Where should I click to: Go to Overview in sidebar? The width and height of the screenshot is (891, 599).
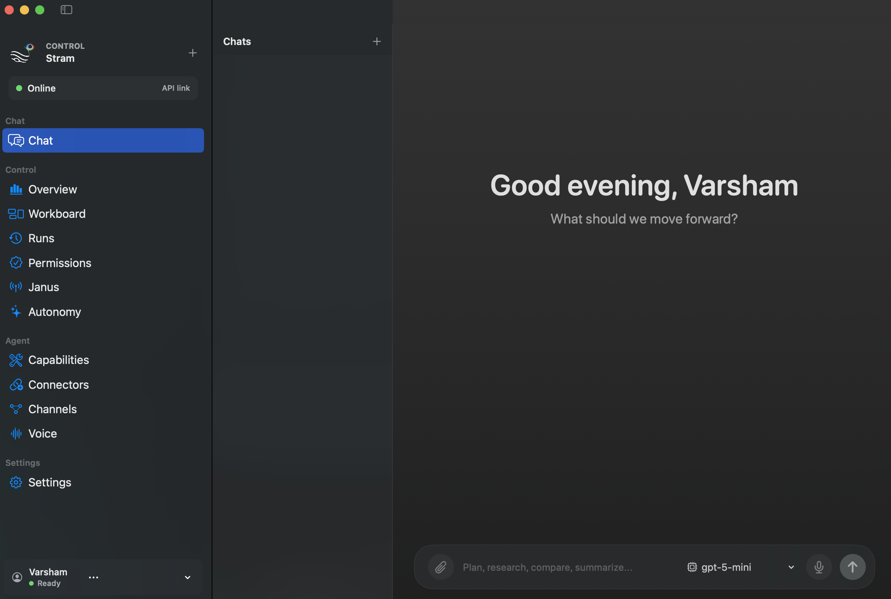point(103,190)
